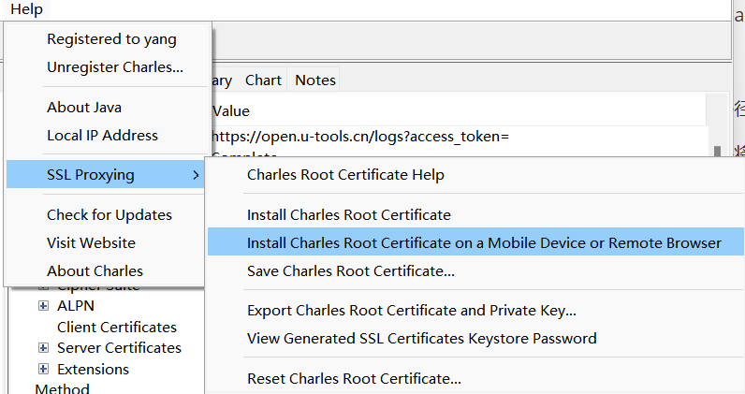This screenshot has width=745, height=394.
Task: Open the Help menu
Action: coord(26,9)
